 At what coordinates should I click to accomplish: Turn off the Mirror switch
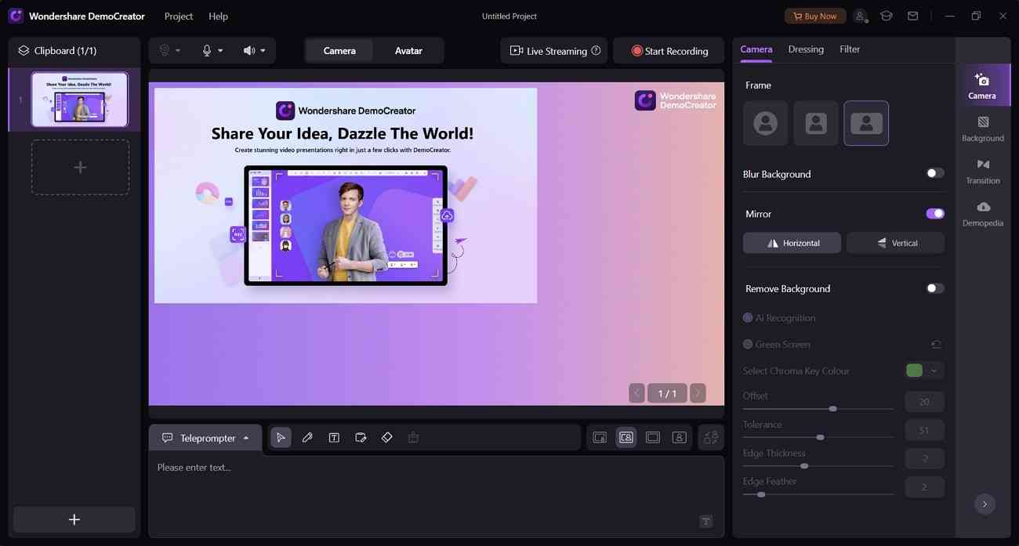(934, 213)
